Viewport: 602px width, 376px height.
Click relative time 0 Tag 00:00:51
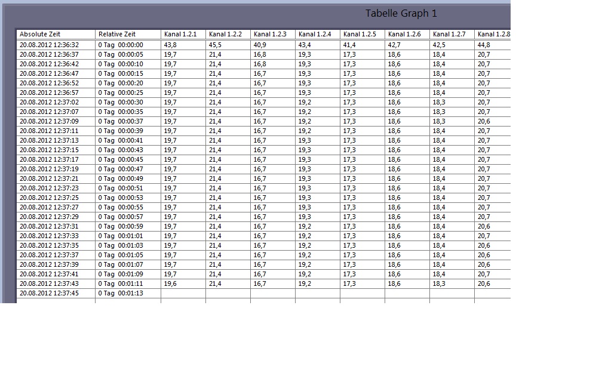pyautogui.click(x=128, y=189)
